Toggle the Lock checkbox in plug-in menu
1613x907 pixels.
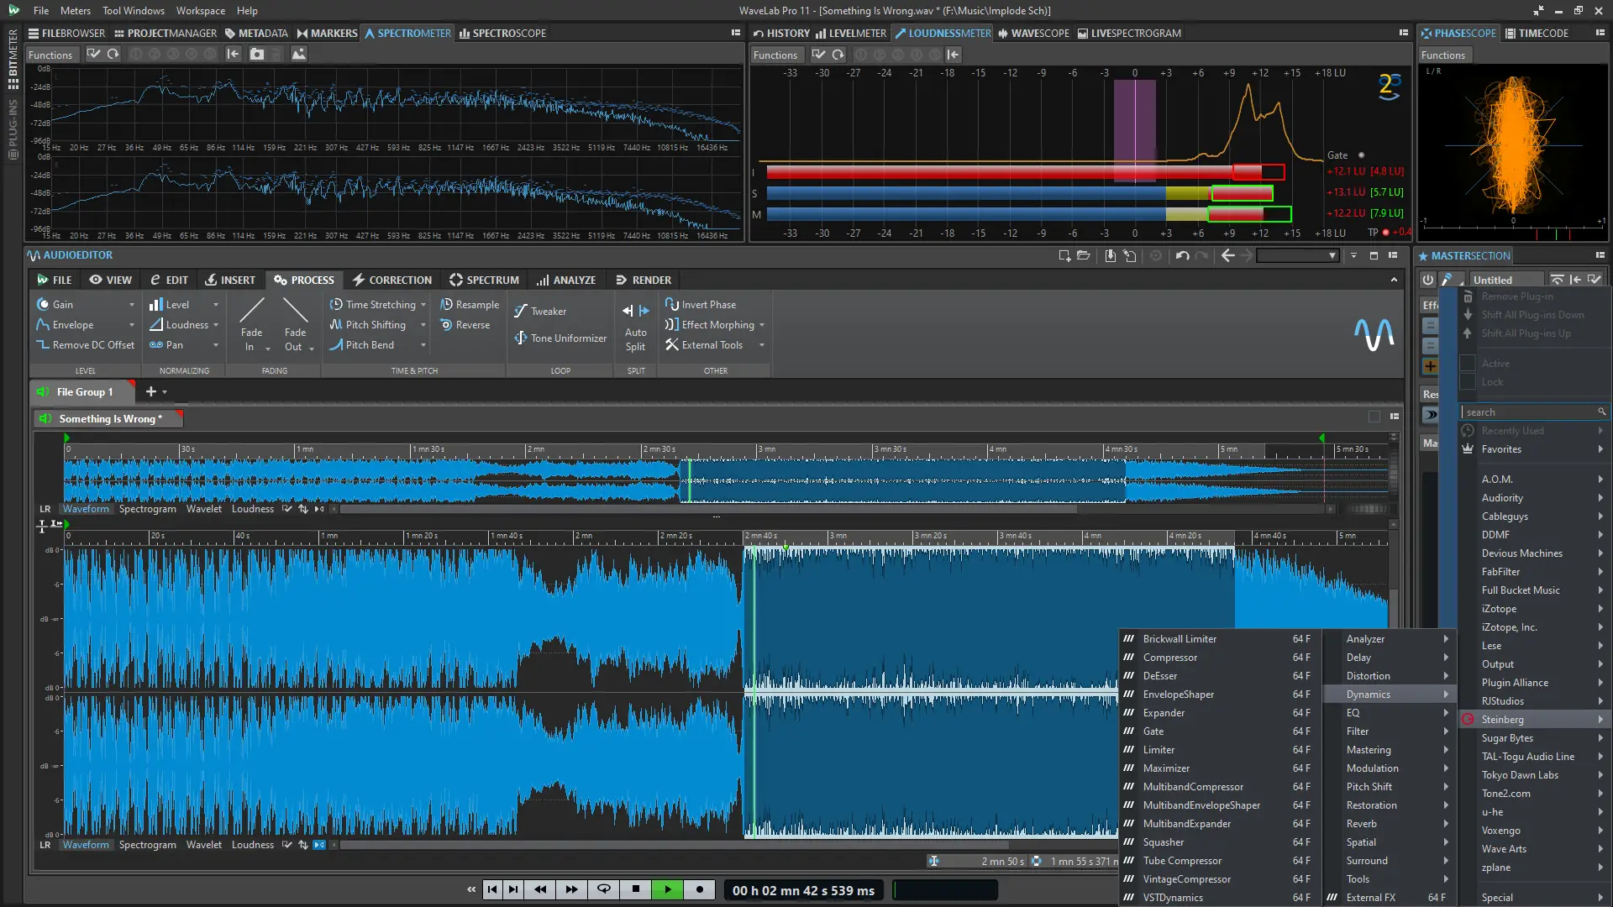pos(1468,382)
